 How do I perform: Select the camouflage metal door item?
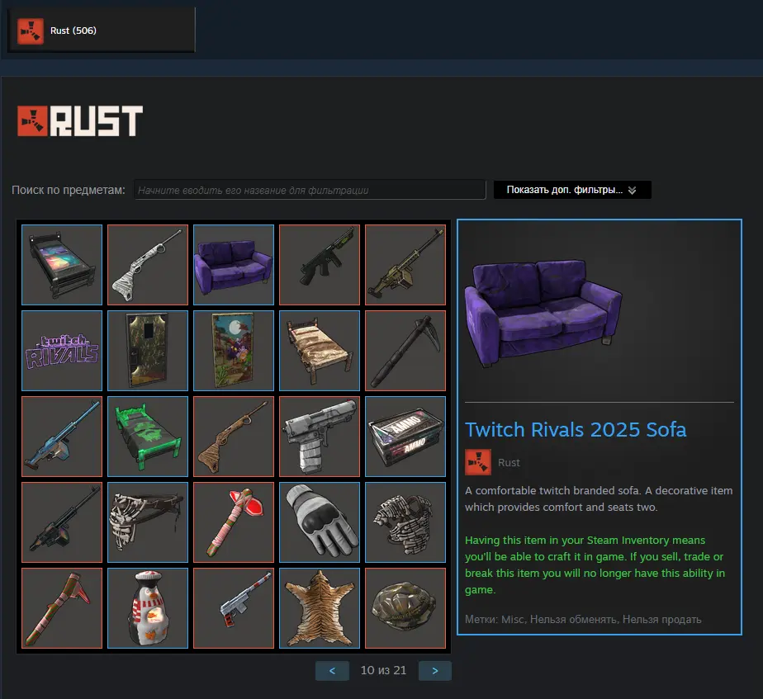[x=148, y=350]
